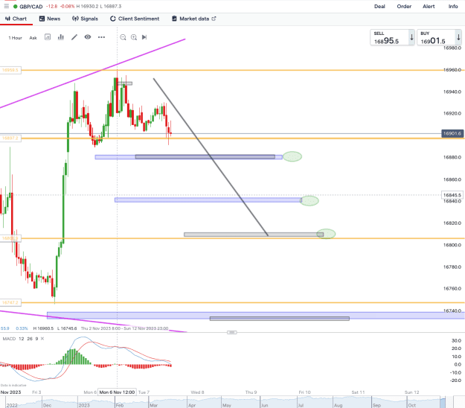
Task: Select the green ellipse near 16810
Action: click(326, 234)
